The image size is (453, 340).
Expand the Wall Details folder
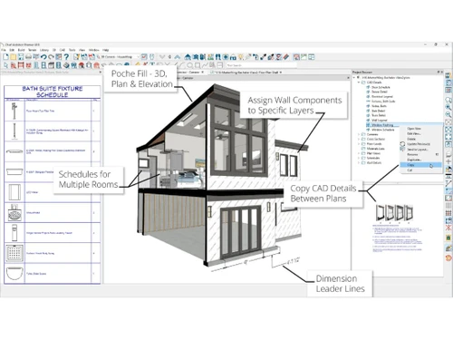(x=359, y=162)
